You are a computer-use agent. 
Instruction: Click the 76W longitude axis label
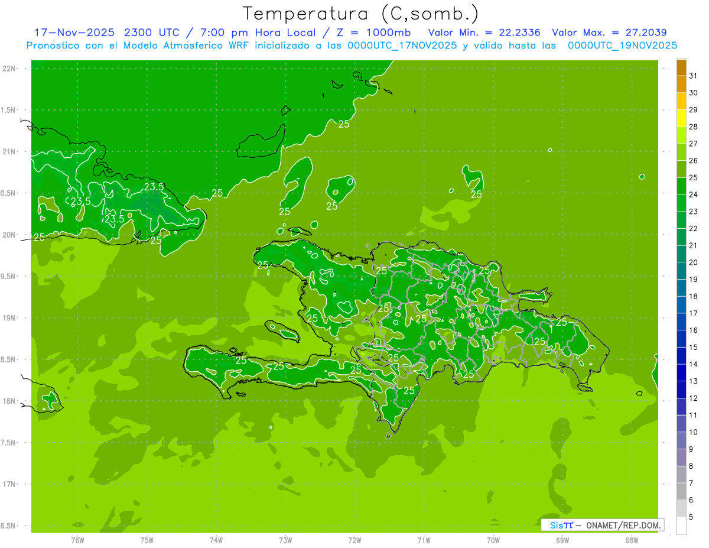(77, 540)
